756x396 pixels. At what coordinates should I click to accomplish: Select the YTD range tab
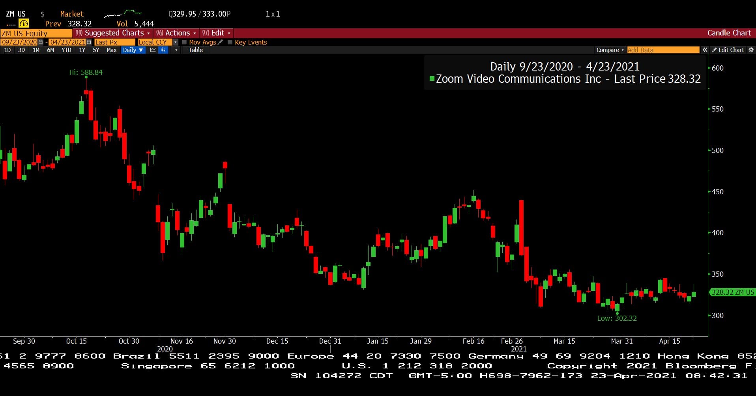(66, 50)
